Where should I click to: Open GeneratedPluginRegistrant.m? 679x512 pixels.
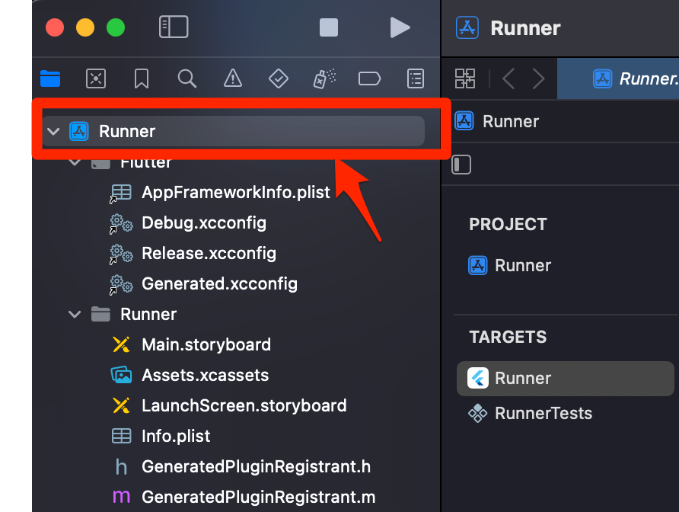(x=258, y=497)
